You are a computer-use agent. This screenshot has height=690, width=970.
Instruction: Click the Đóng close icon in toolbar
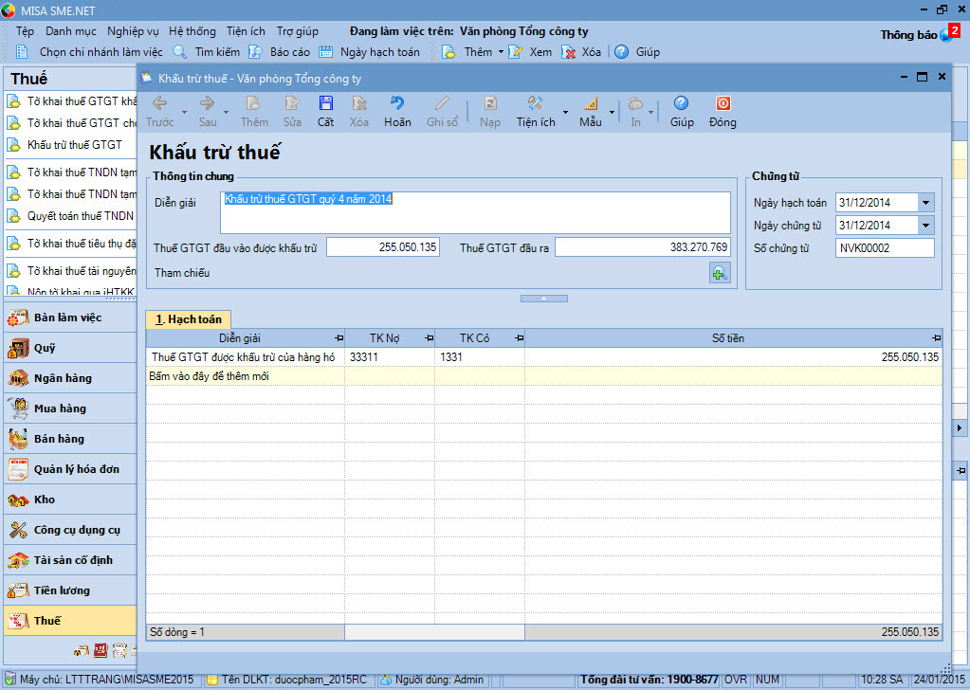723,105
